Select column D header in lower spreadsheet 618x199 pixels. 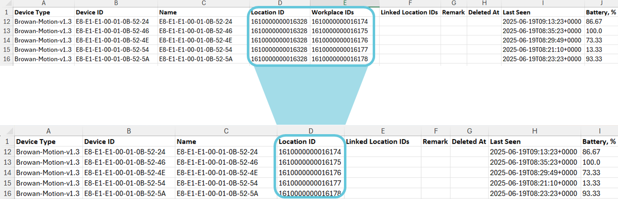click(310, 131)
